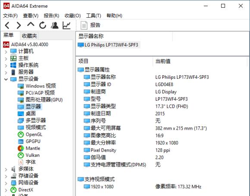Select the 显示器属性 group row
Image resolution: width=250 pixels, height=196 pixels.
point(94,70)
